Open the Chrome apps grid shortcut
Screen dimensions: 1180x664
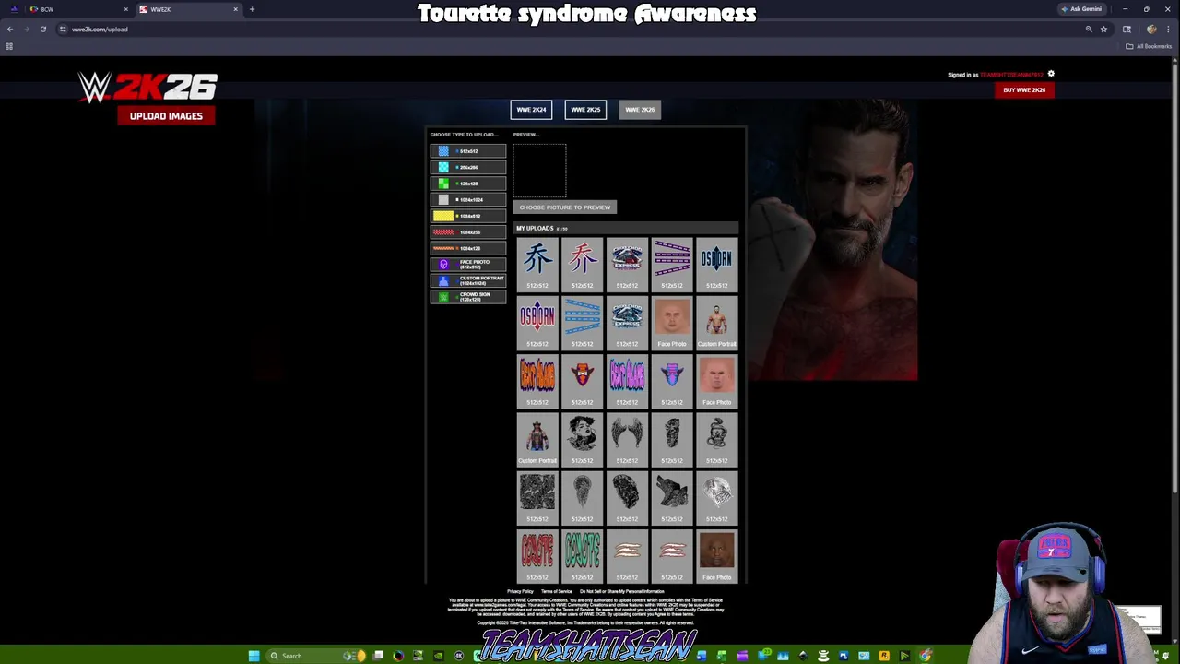pos(9,46)
